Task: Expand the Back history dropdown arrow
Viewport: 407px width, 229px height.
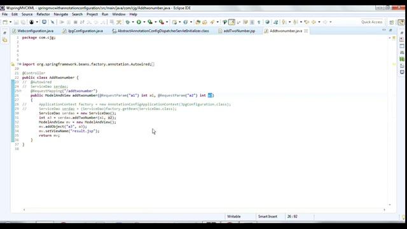Action: pos(319,22)
